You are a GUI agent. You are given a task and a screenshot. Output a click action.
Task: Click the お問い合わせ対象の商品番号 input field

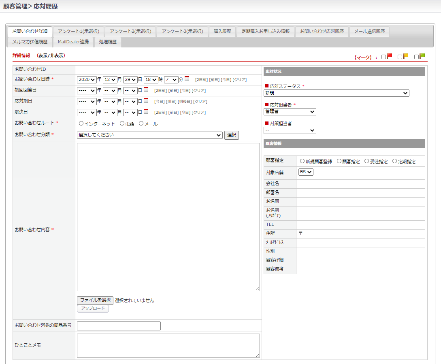(119, 326)
